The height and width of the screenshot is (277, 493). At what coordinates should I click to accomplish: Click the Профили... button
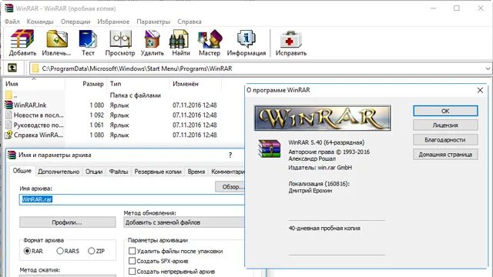pos(67,222)
